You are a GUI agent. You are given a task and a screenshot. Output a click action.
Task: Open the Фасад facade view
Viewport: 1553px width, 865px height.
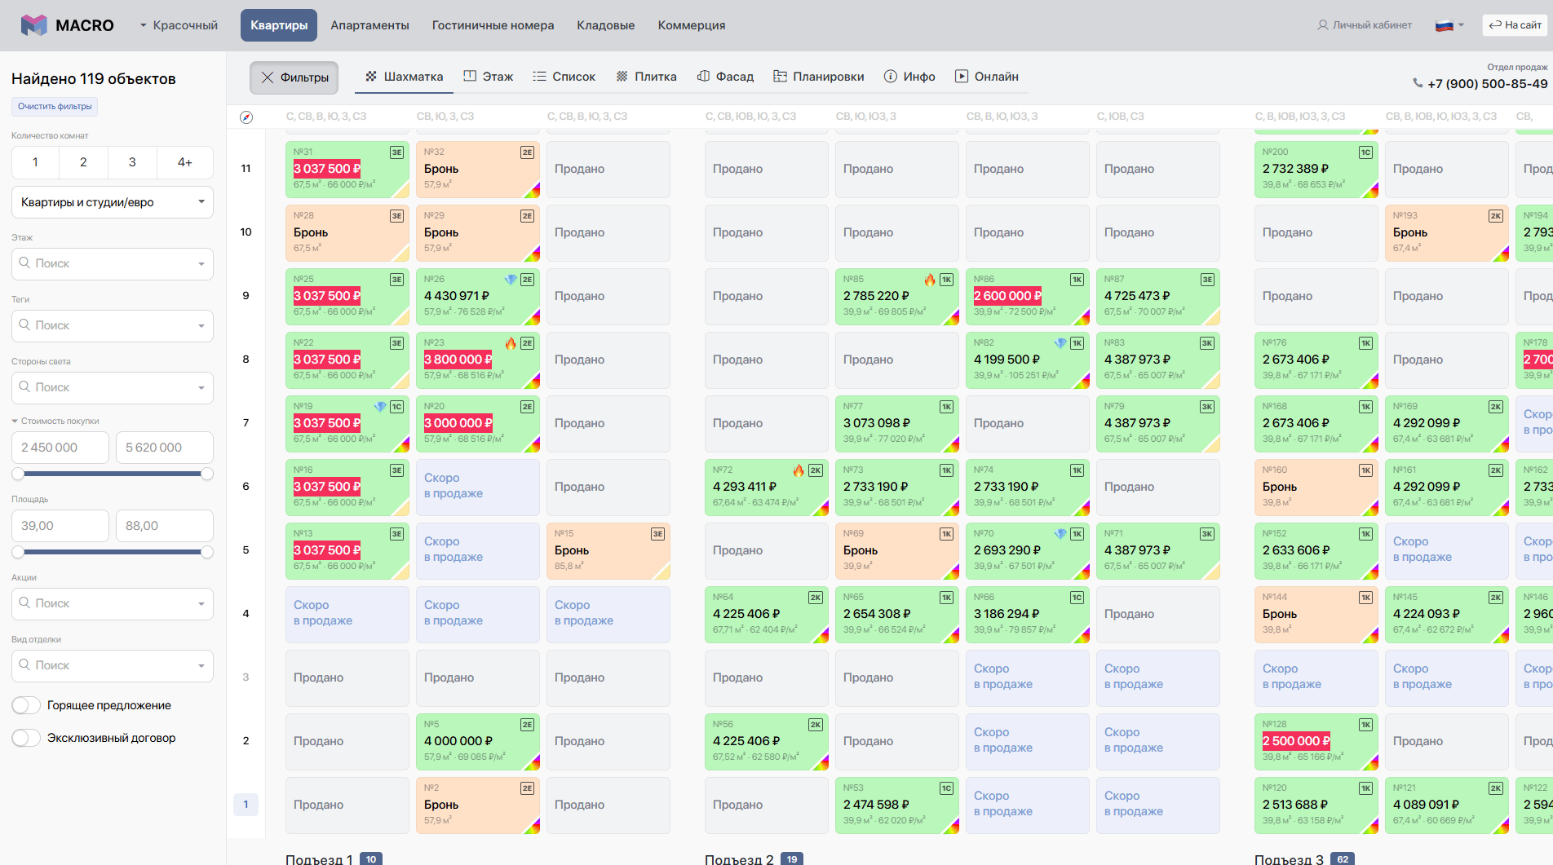click(725, 77)
